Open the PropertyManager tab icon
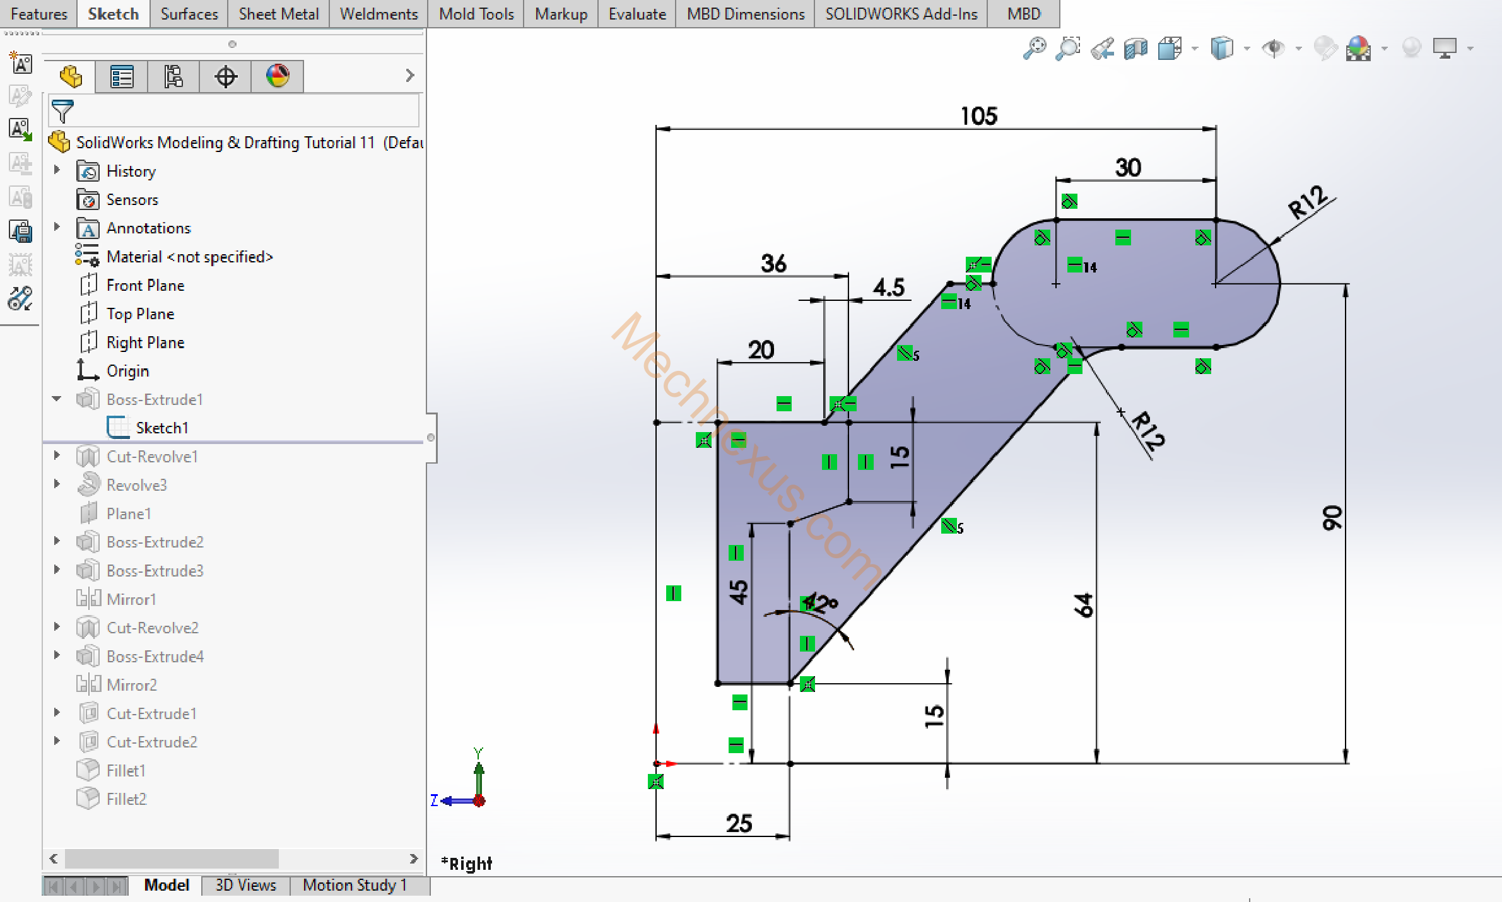 click(x=121, y=76)
